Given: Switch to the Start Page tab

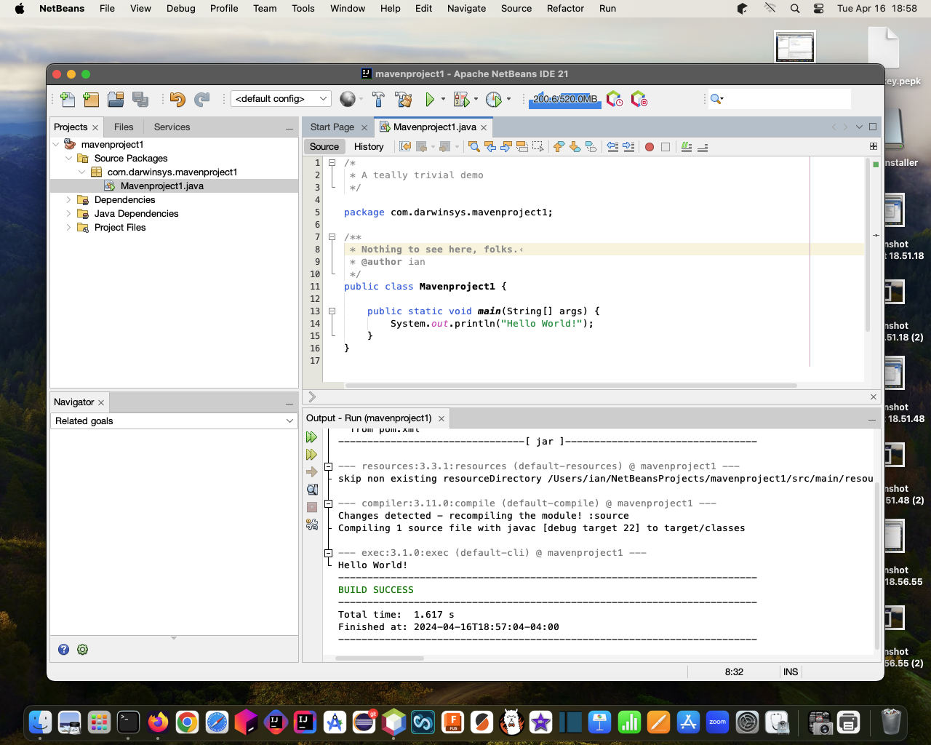Looking at the screenshot, I should coord(332,127).
